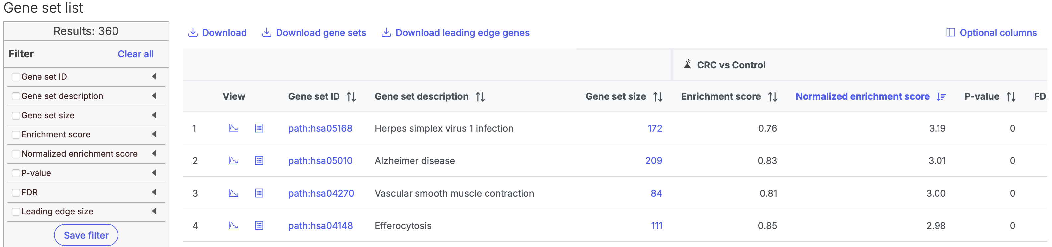The width and height of the screenshot is (1052, 247).
Task: Click Download leading edge genes
Action: click(x=455, y=33)
